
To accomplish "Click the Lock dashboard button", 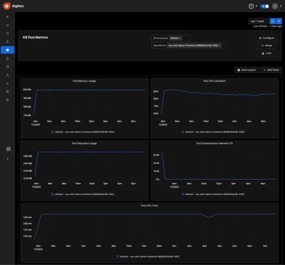I will tap(266, 53).
